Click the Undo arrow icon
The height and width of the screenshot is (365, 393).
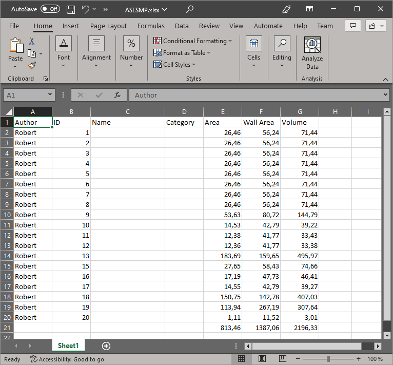(x=86, y=9)
